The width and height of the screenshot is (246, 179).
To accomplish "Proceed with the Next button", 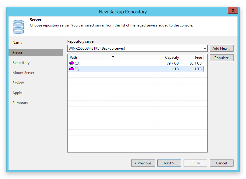I will click(x=169, y=163).
